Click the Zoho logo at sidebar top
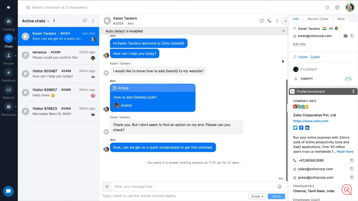The height and width of the screenshot is (201, 358). pyautogui.click(x=8, y=7)
